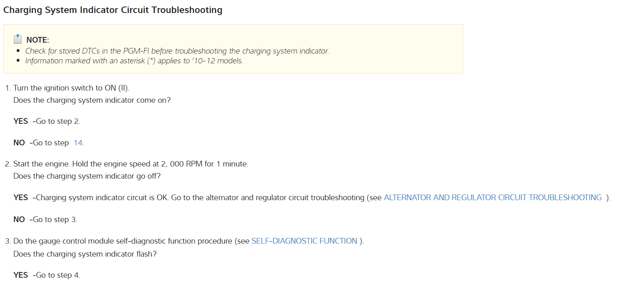Click the 'YES -Go to step 4' line
This screenshot has height=285, width=629.
pos(47,275)
